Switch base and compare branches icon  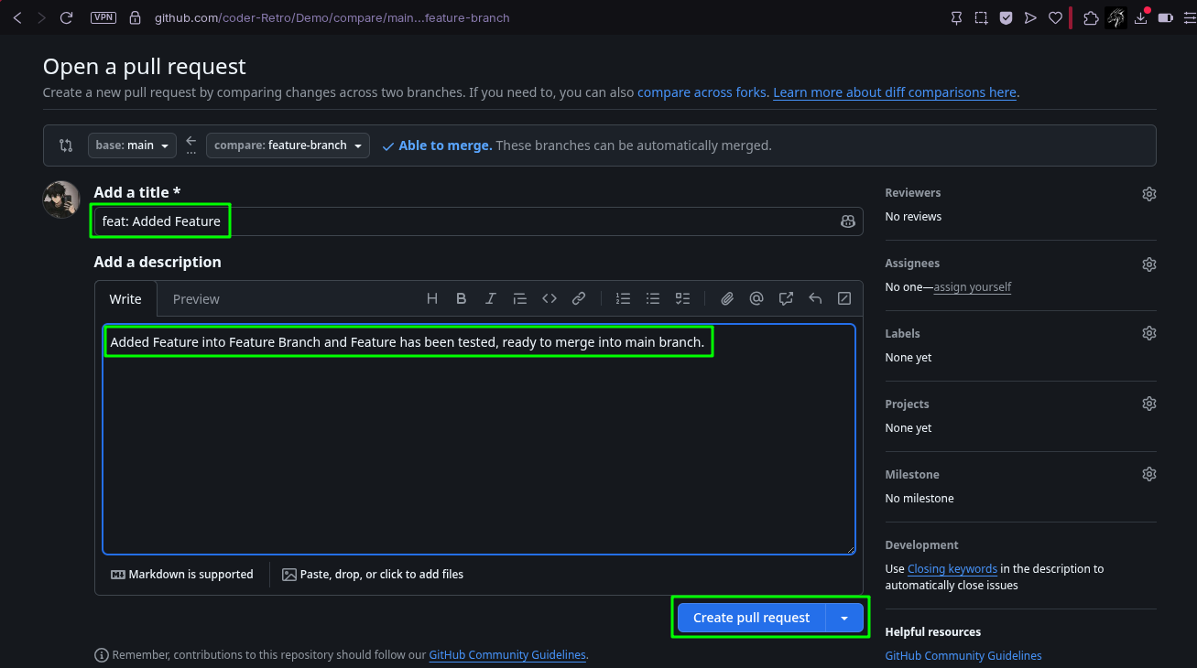coord(66,145)
